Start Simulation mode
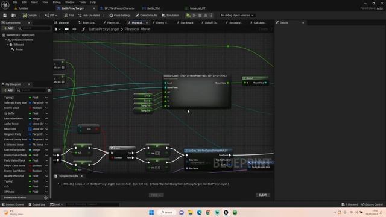This screenshot has width=386, height=217. click(x=170, y=16)
